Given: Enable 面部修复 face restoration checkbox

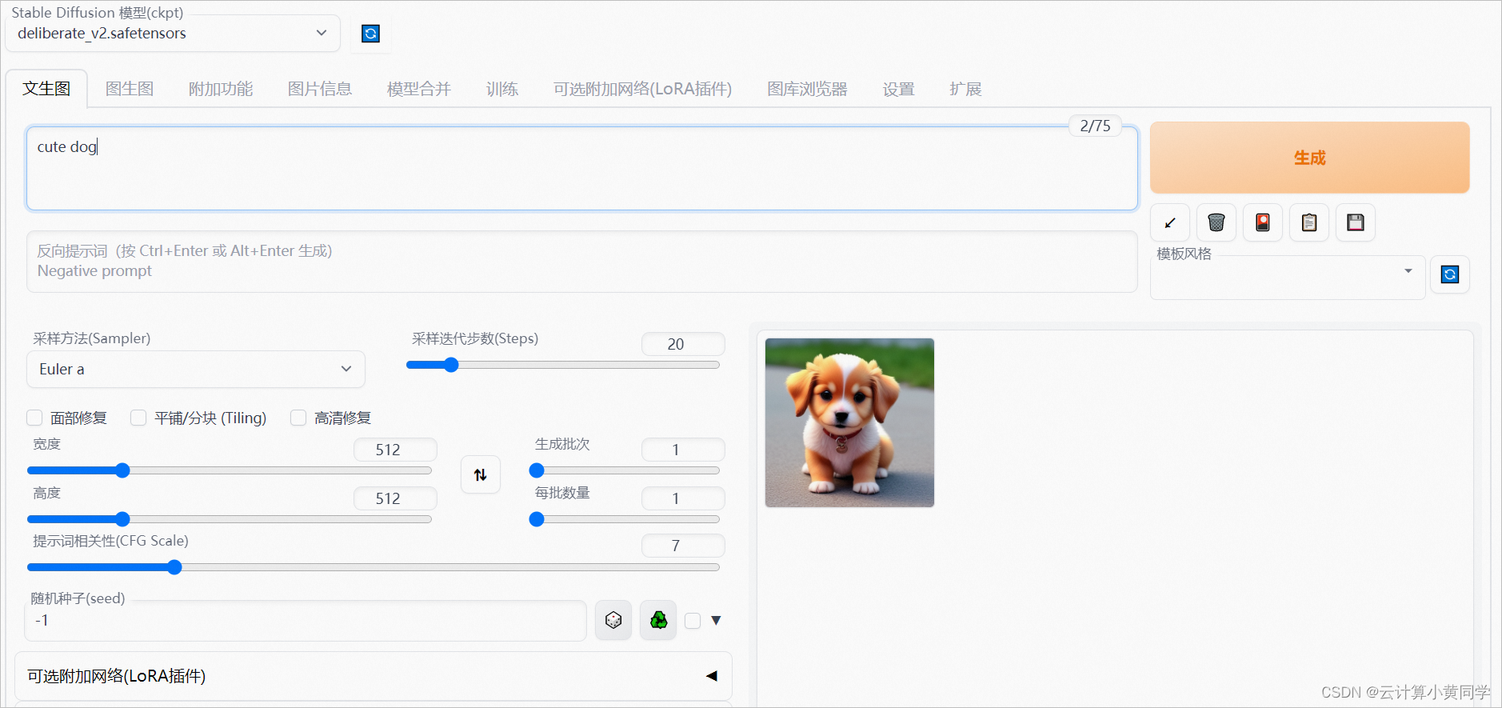Looking at the screenshot, I should [x=34, y=418].
